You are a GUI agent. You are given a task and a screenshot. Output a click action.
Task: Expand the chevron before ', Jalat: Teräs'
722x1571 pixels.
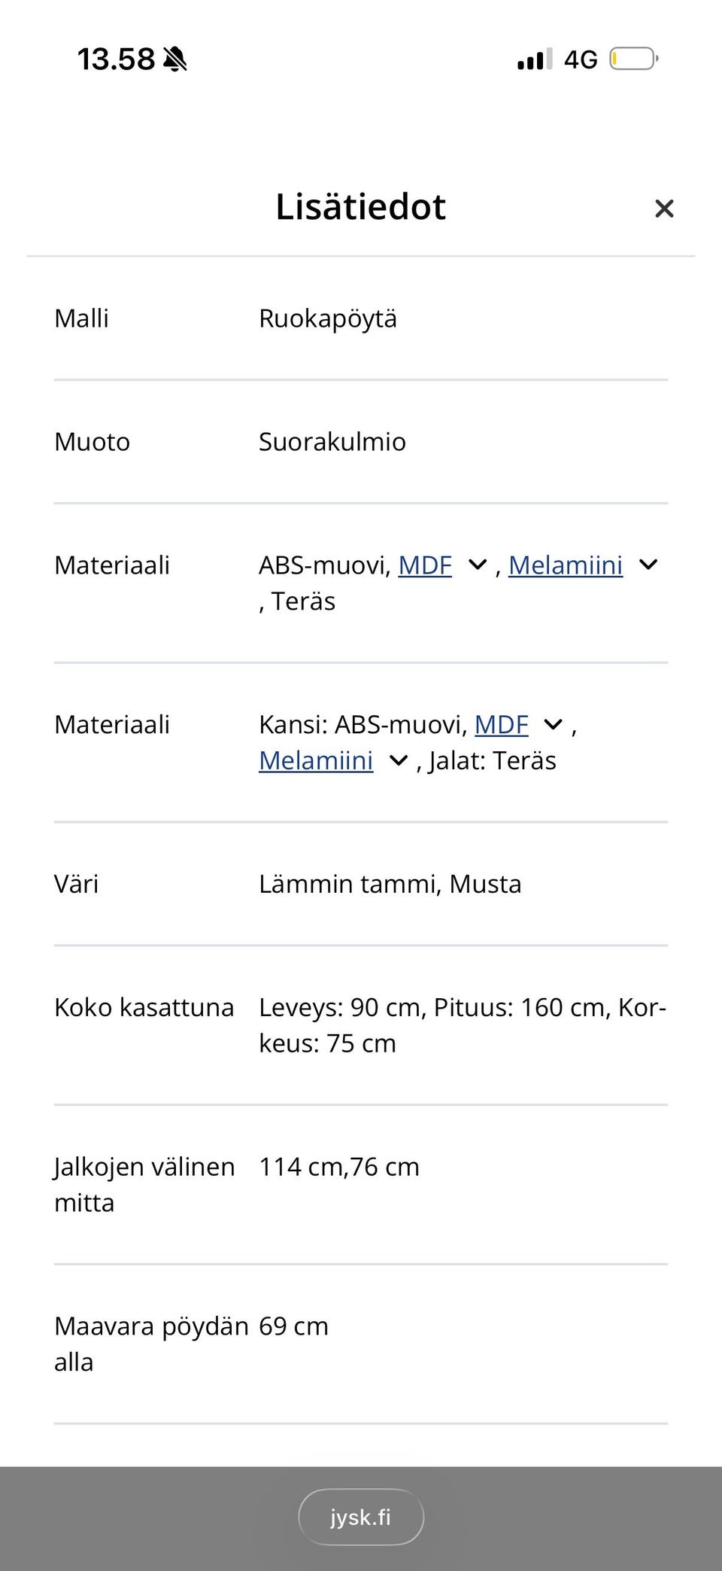coord(399,760)
